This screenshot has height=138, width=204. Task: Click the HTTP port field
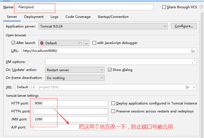point(70,103)
